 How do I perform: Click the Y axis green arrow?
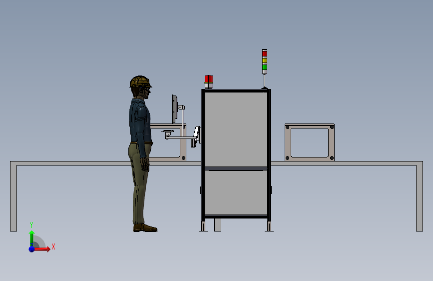pyautogui.click(x=31, y=238)
